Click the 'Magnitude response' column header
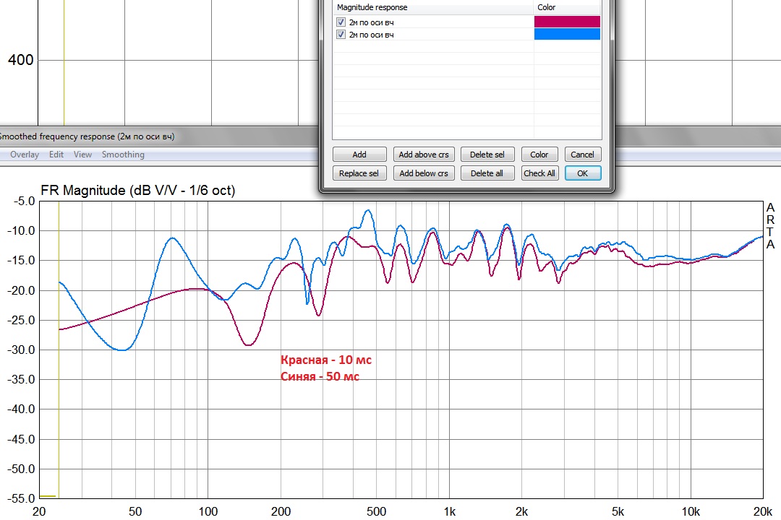 [433, 7]
